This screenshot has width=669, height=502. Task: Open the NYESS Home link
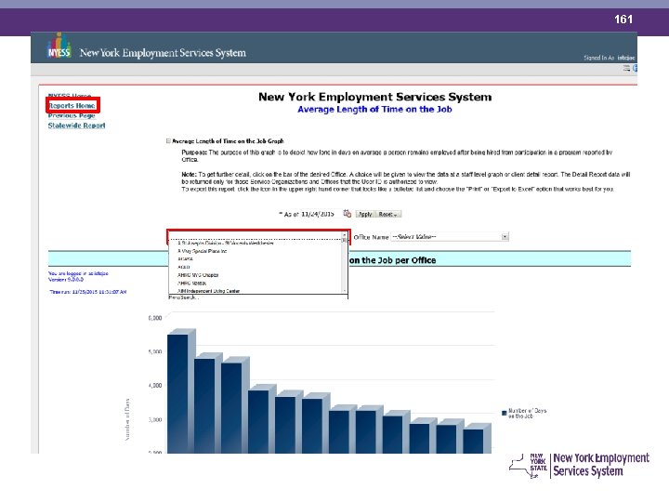(70, 95)
